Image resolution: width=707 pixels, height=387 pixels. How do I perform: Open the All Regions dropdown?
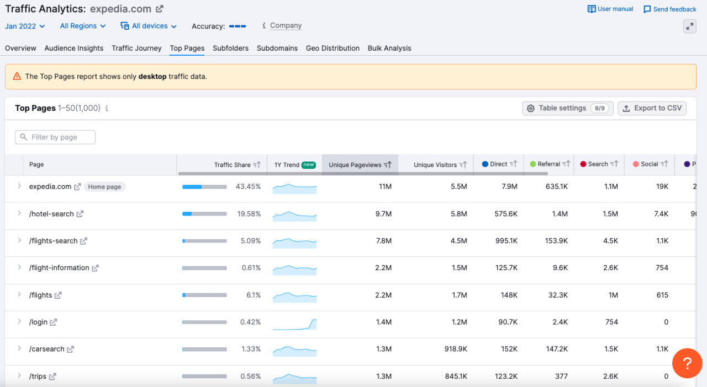coord(82,26)
